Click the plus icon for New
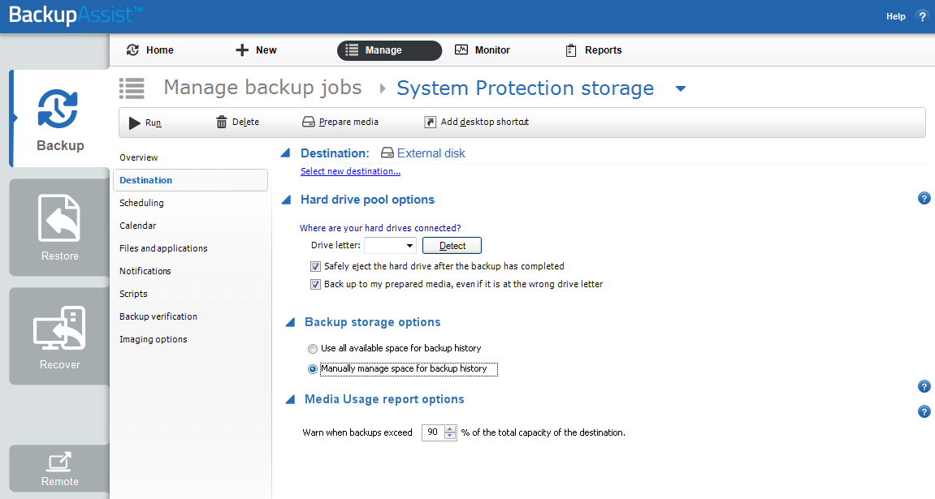This screenshot has width=935, height=499. pyautogui.click(x=241, y=50)
